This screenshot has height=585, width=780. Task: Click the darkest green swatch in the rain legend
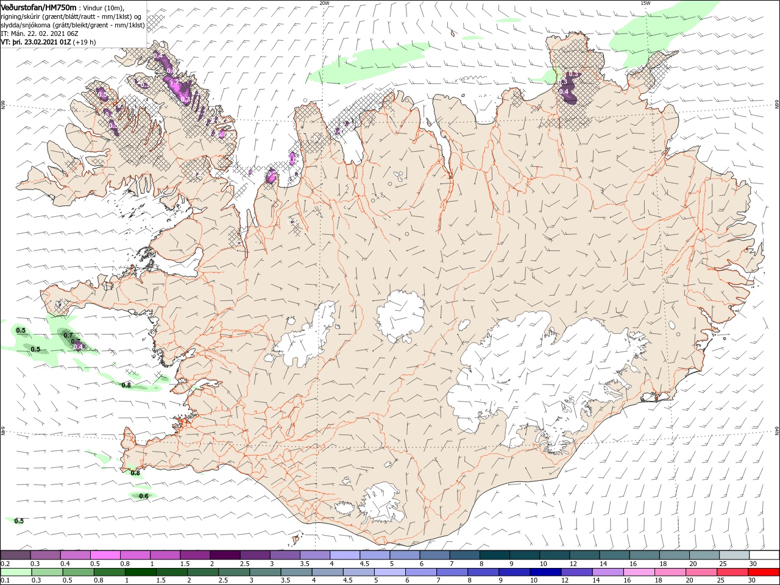[140, 572]
